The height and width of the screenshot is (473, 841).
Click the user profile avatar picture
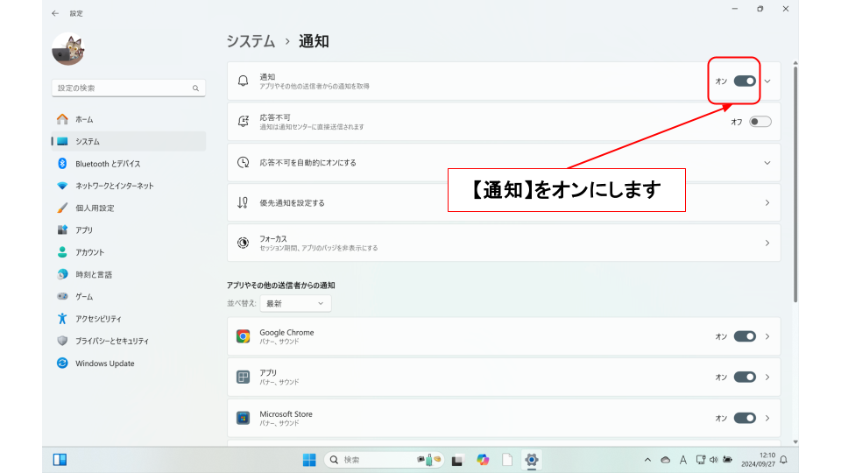pos(67,50)
